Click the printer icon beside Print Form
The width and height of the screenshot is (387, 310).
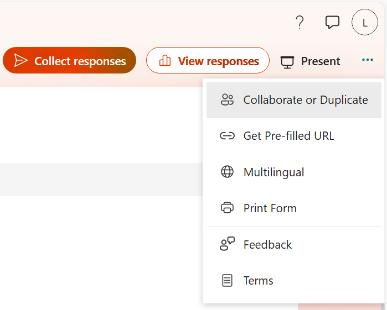point(227,208)
